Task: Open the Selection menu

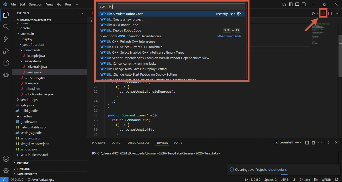Action: click(36, 4)
